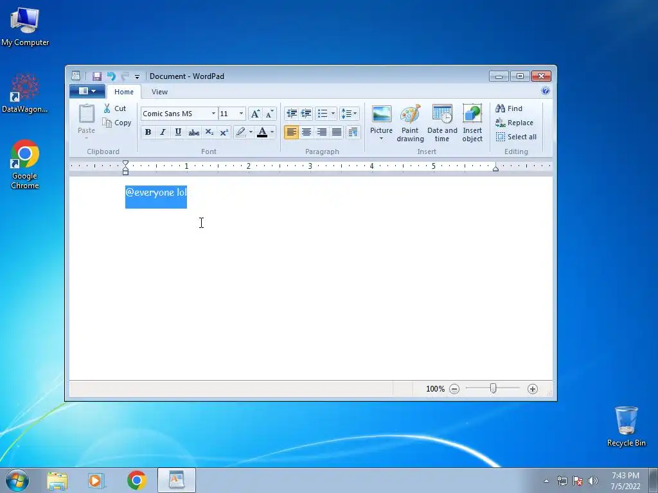Shrink the font size
Viewport: 658px width, 493px height.
click(269, 114)
